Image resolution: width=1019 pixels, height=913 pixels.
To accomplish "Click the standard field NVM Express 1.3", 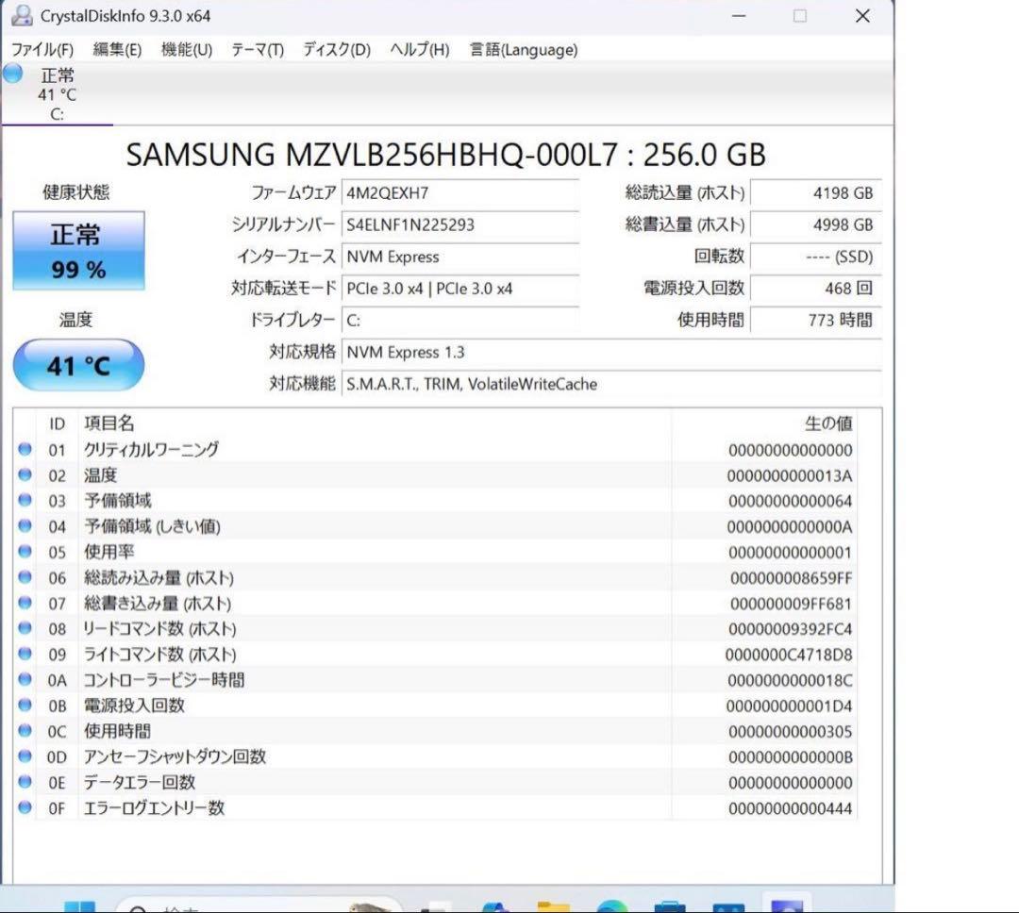I will click(611, 352).
